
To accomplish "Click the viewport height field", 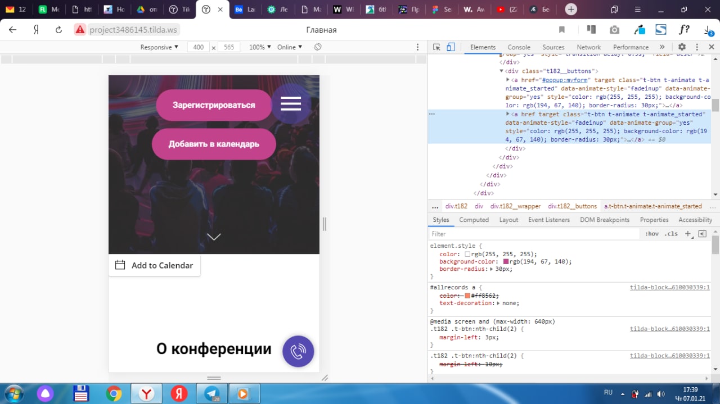I will click(x=229, y=47).
